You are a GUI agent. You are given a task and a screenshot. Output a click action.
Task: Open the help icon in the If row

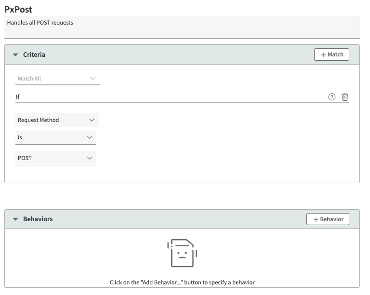pos(331,97)
